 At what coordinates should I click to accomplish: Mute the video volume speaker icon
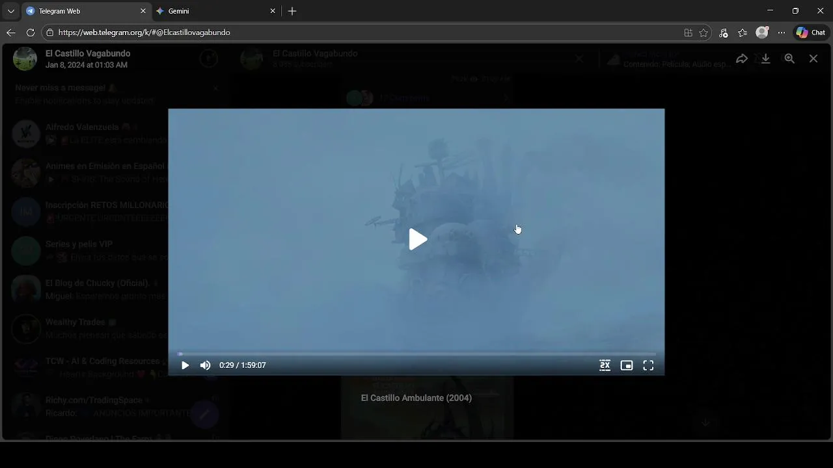point(205,365)
